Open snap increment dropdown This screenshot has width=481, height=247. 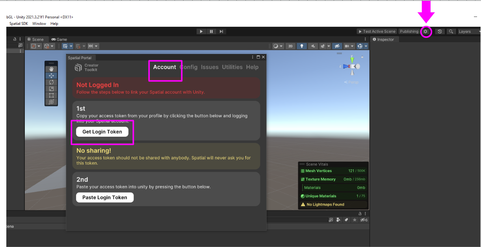tap(93, 46)
